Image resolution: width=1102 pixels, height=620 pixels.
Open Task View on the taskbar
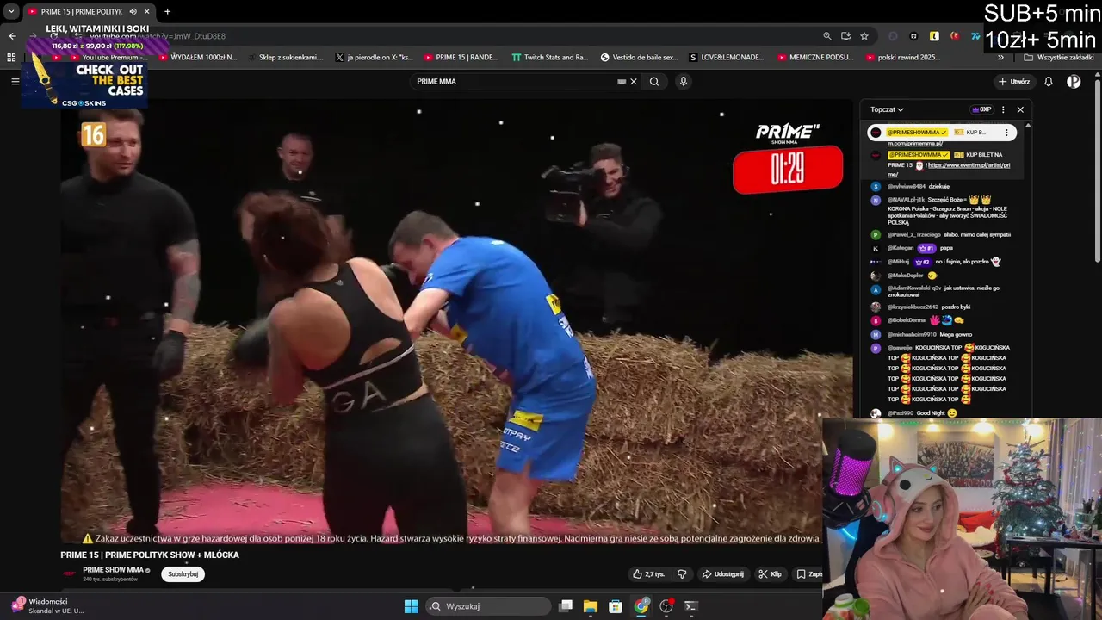click(x=566, y=606)
